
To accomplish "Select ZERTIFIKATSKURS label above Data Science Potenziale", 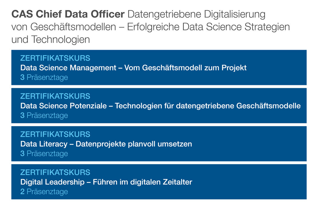I will pos(55,96).
